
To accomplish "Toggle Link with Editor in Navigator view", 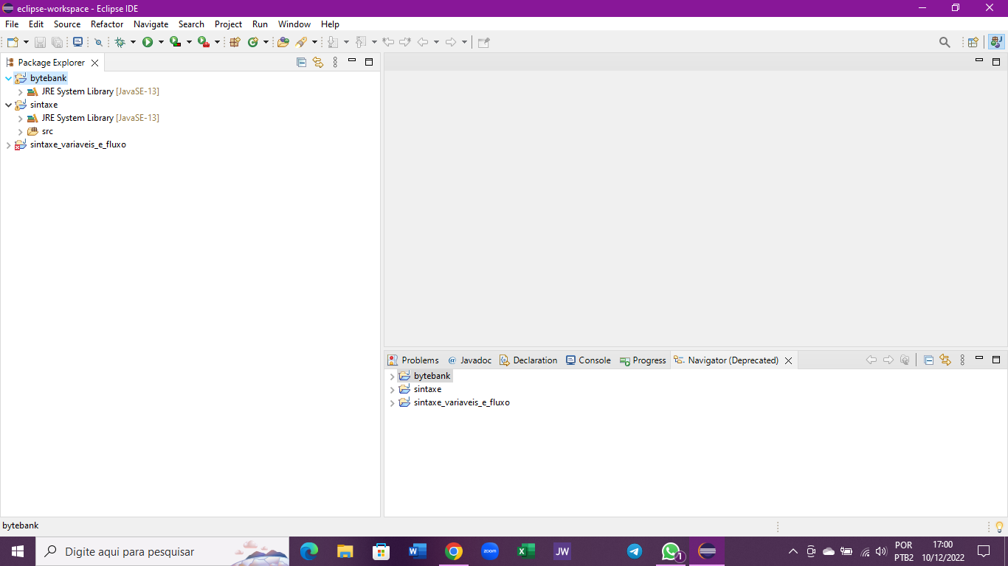I will click(x=945, y=360).
